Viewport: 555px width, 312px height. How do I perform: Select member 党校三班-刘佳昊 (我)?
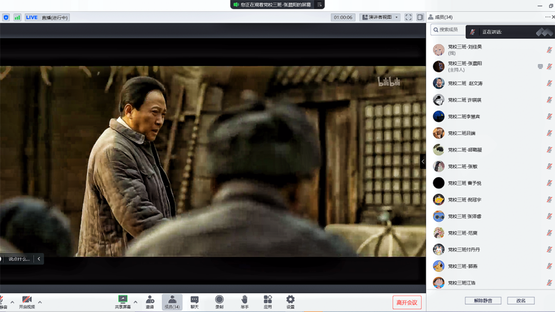(x=490, y=50)
